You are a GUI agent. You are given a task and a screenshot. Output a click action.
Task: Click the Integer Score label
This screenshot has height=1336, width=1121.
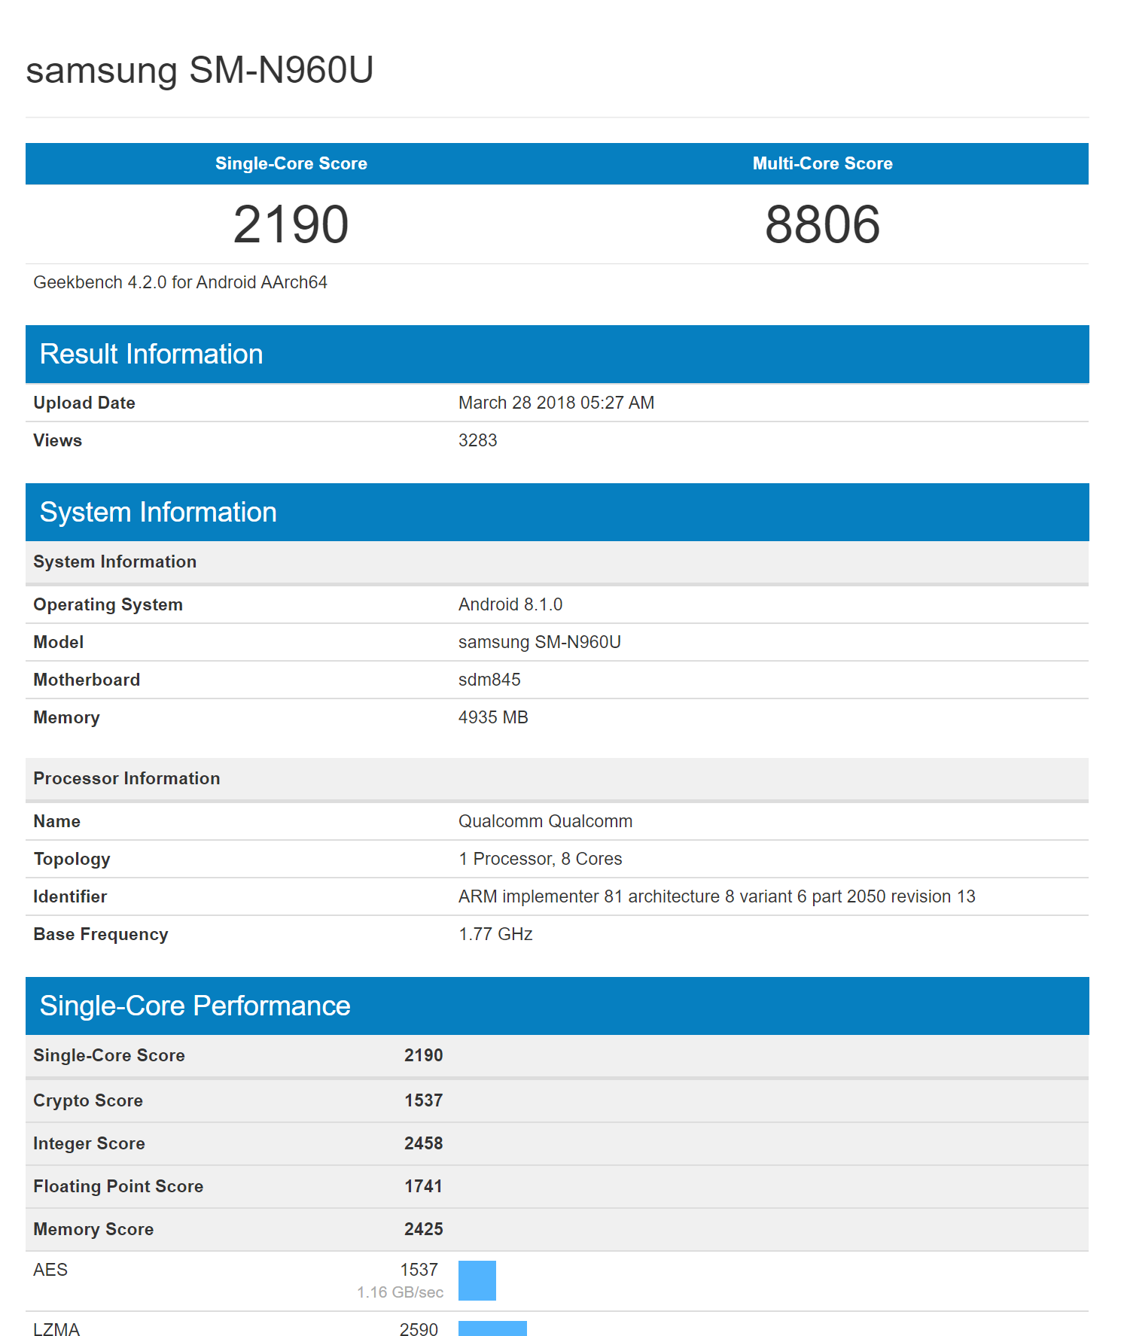coord(90,1143)
